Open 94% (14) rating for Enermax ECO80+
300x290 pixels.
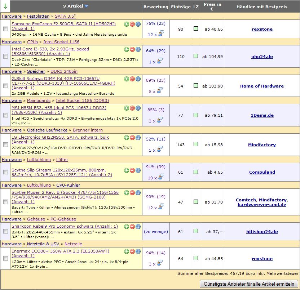click(156, 253)
